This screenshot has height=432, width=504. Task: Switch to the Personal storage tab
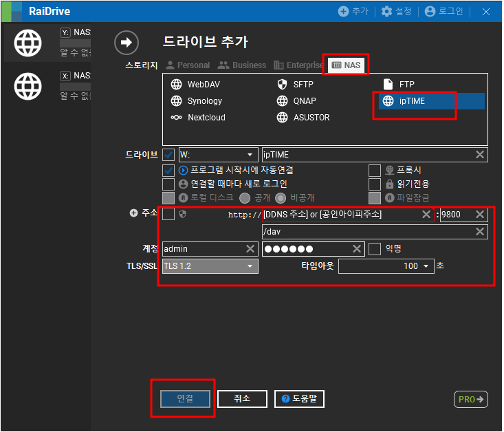coord(188,65)
